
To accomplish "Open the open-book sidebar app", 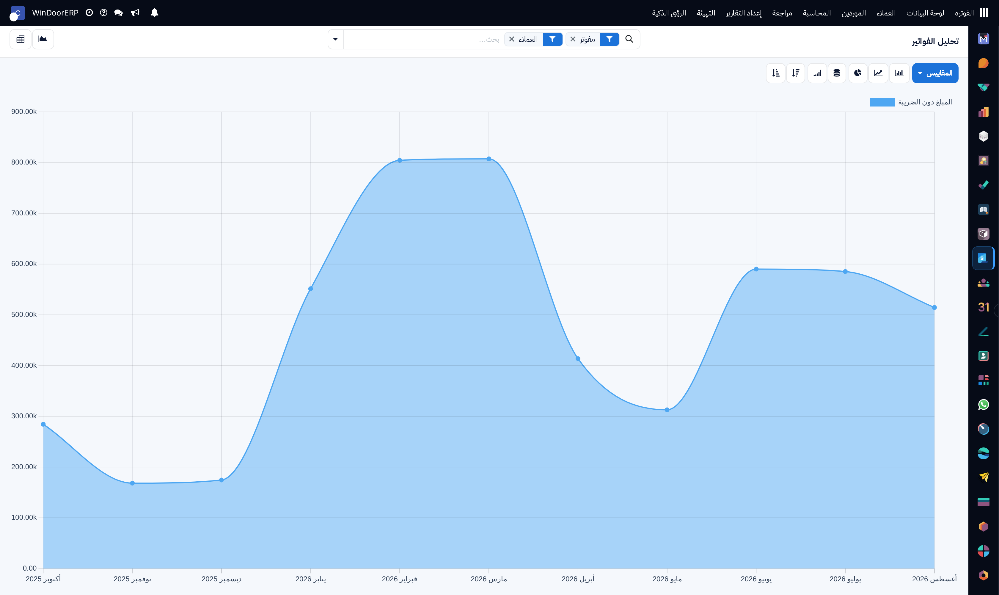I will click(x=983, y=209).
